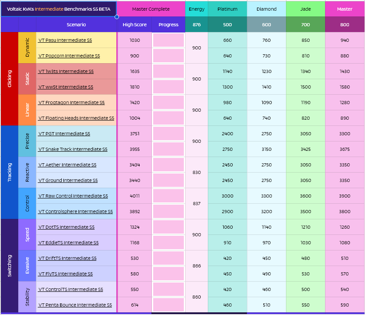Click the Speed subcategory cell

point(27,235)
